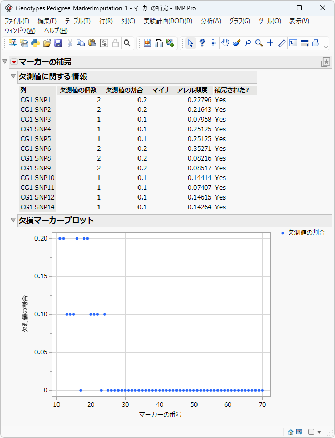The image size is (335, 438).
Task: Open the 実験計画(DOE)(D) menu
Action: point(168,21)
